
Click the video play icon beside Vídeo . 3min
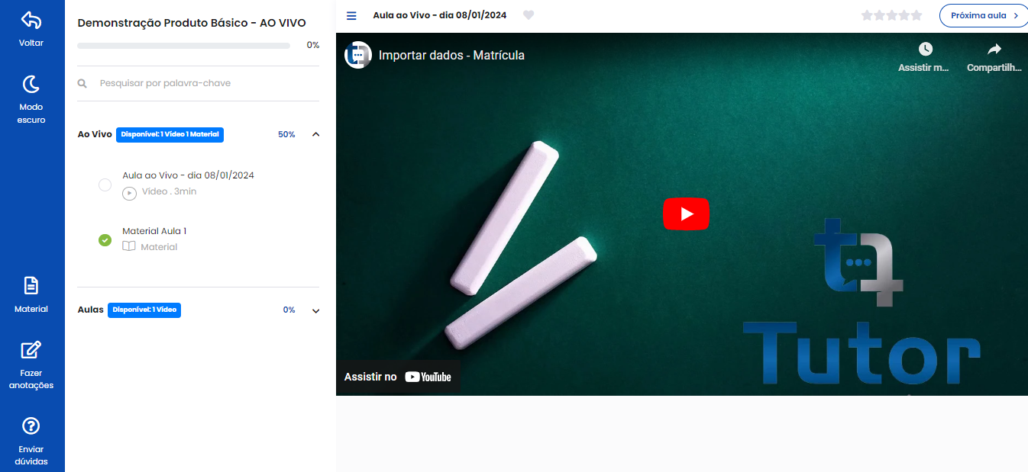130,193
